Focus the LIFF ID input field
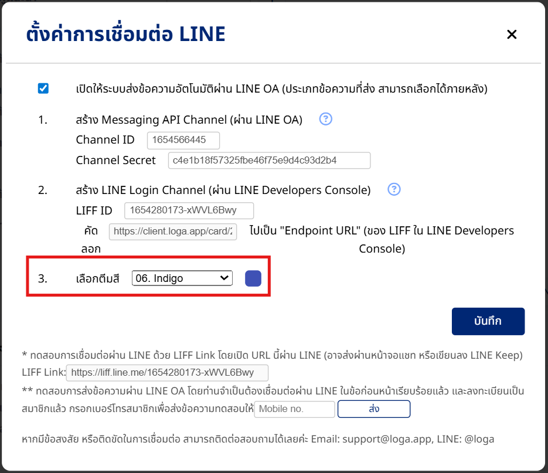The image size is (548, 473). 189,210
